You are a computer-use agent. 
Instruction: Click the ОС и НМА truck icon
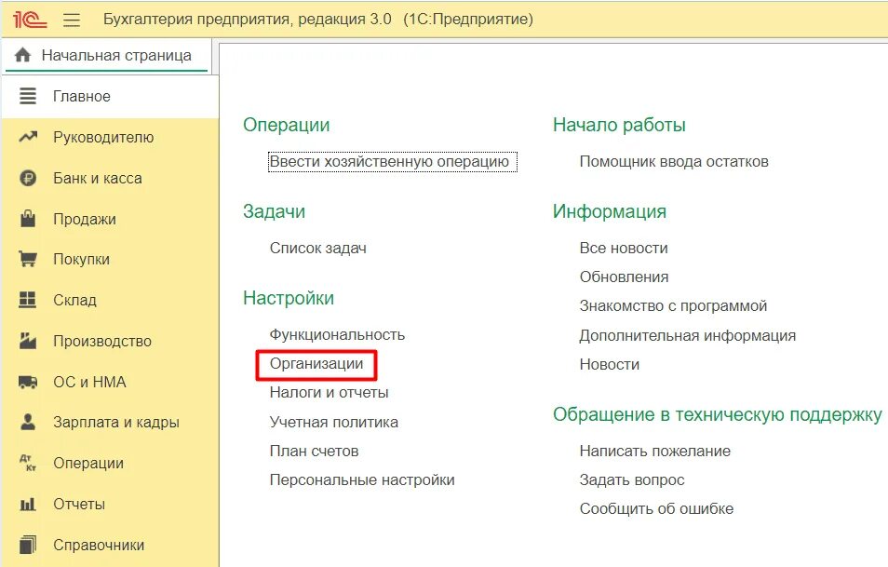[x=28, y=382]
